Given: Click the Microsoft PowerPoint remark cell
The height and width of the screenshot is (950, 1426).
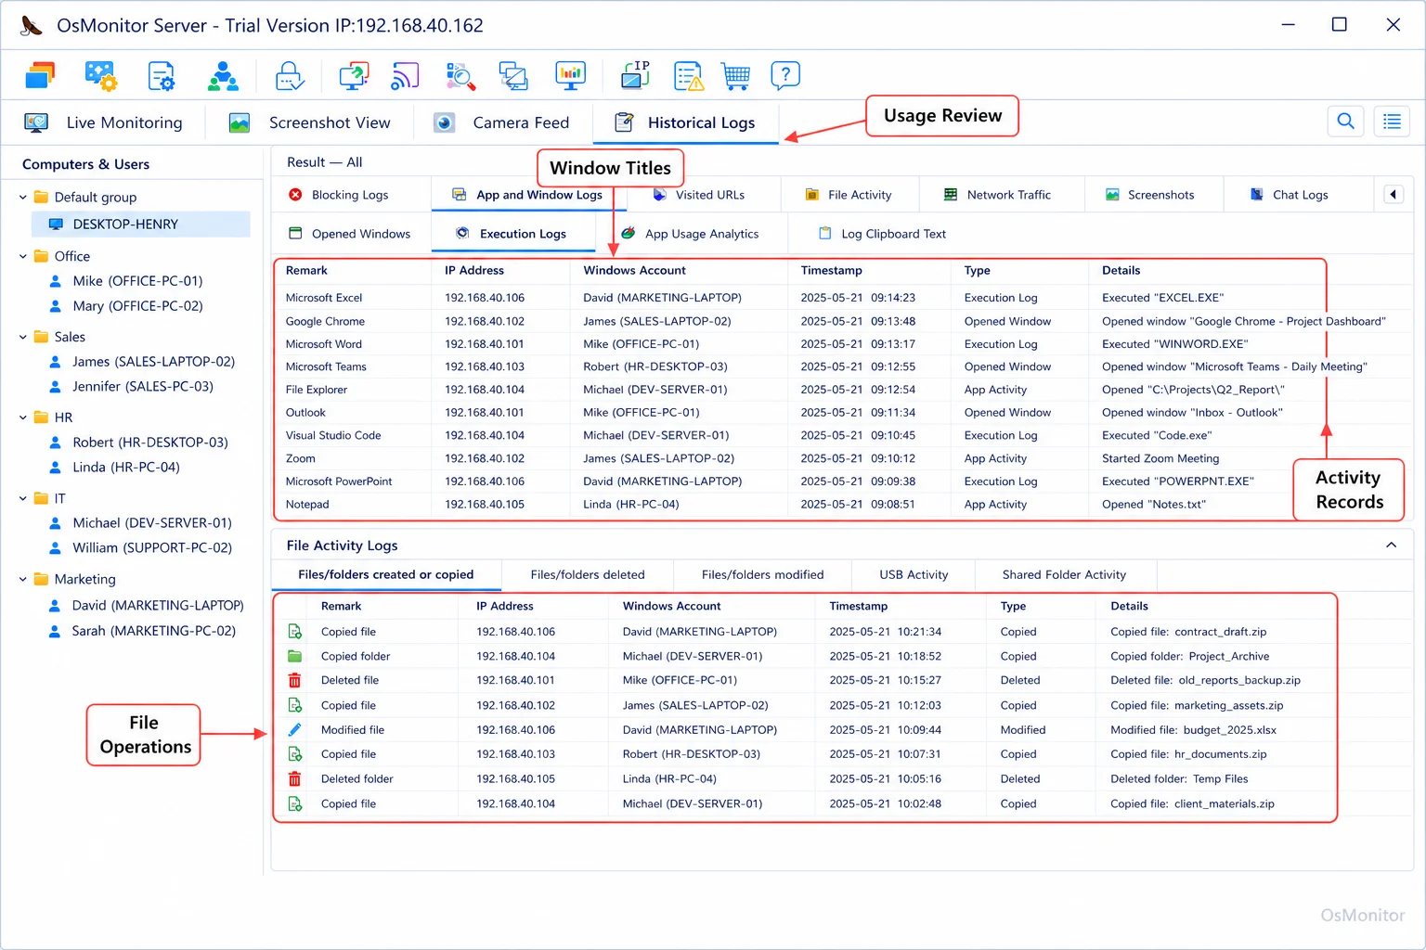Looking at the screenshot, I should click(x=339, y=482).
